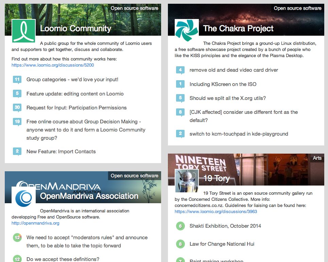Click the 19 comments badge for Free online course
The width and height of the screenshot is (328, 262).
pyautogui.click(x=17, y=122)
